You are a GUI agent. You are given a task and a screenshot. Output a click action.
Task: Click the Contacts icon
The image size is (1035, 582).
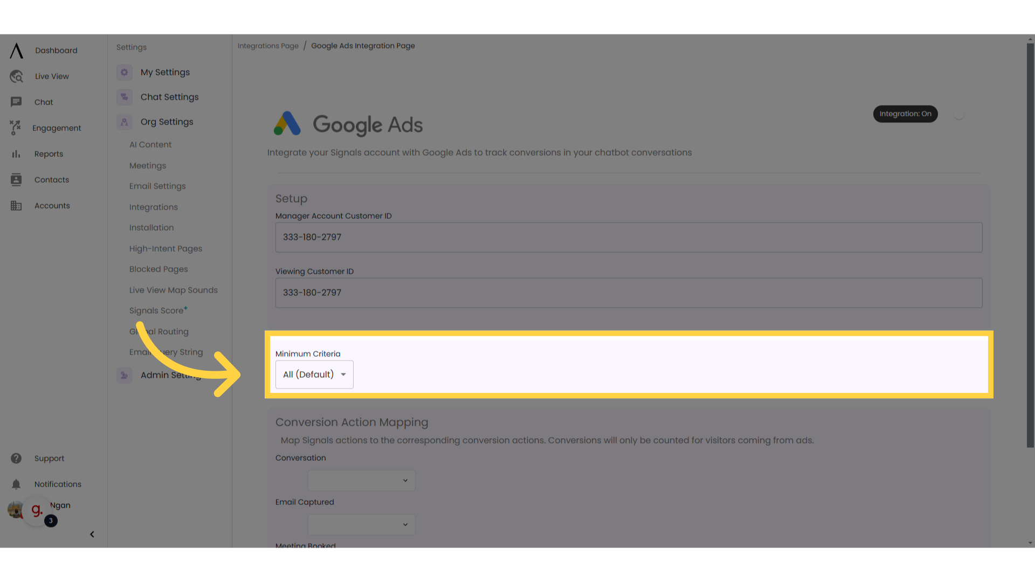pos(16,180)
